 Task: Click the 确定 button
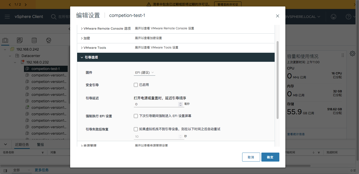[270, 157]
